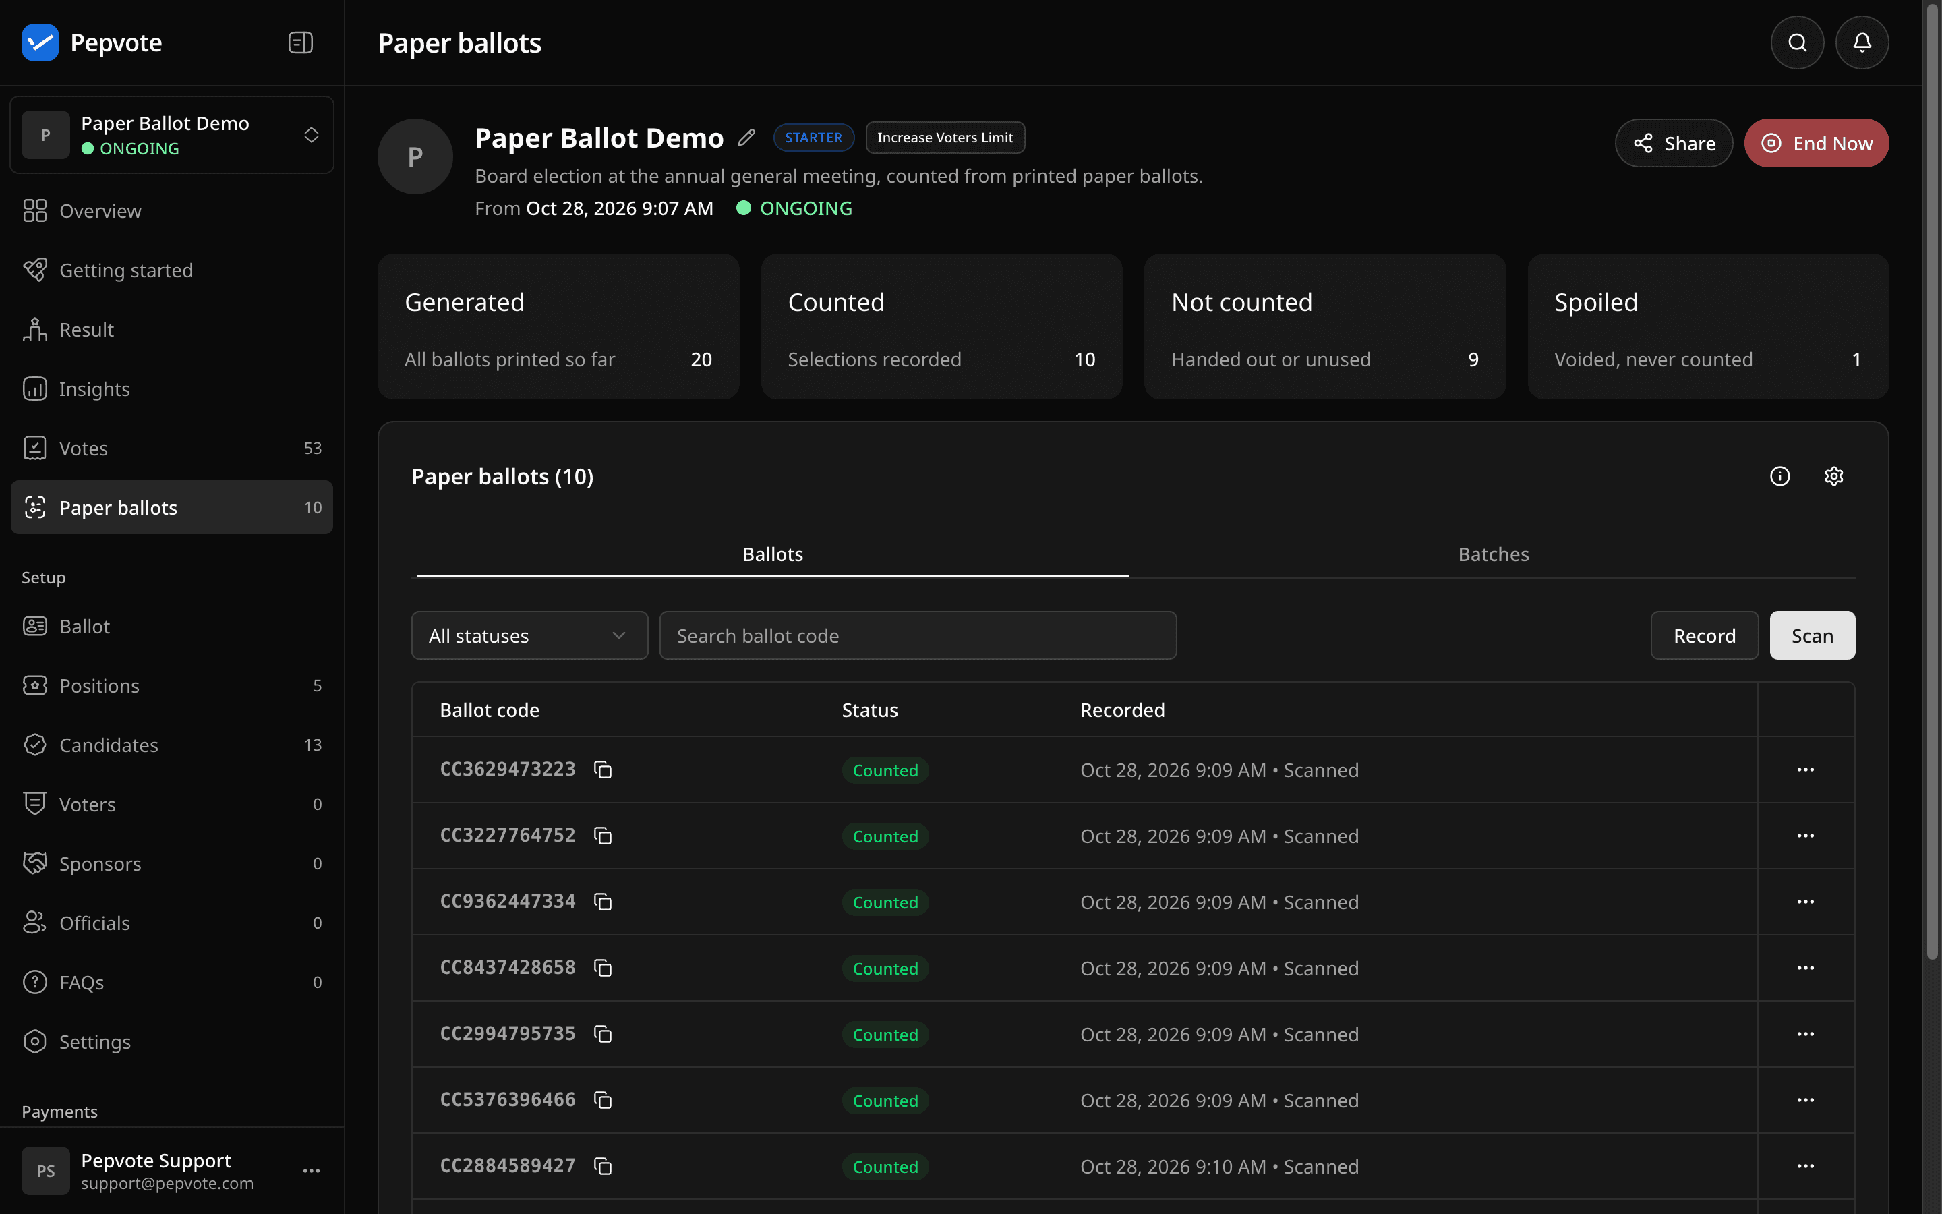Click Counted badge for CC3629473223
The width and height of the screenshot is (1942, 1214).
(885, 770)
